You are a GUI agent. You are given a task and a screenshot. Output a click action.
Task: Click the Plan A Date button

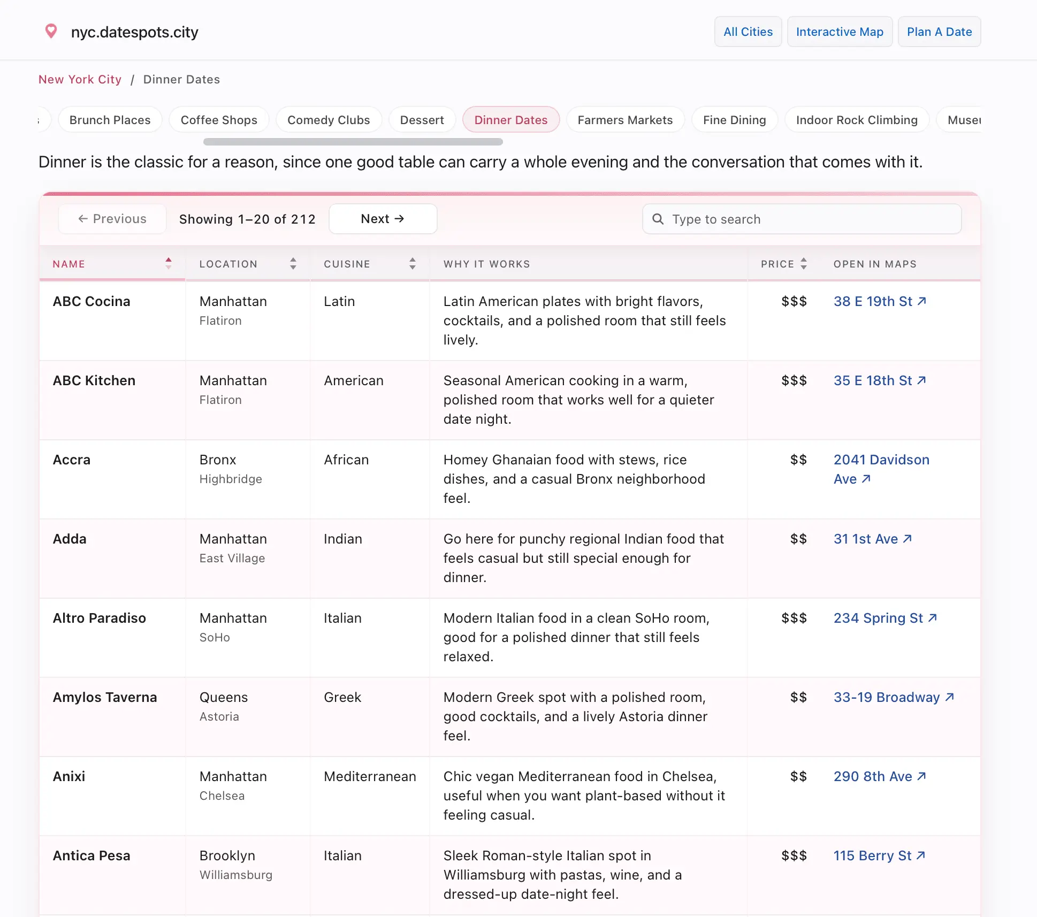coord(939,32)
